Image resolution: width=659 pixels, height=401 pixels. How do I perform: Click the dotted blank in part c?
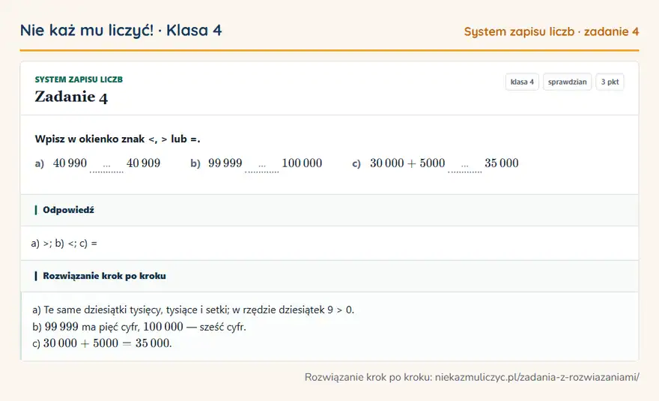(x=465, y=167)
